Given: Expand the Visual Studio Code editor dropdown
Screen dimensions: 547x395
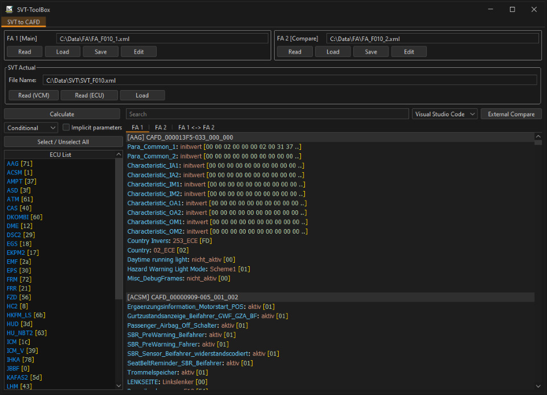Looking at the screenshot, I should (444, 114).
